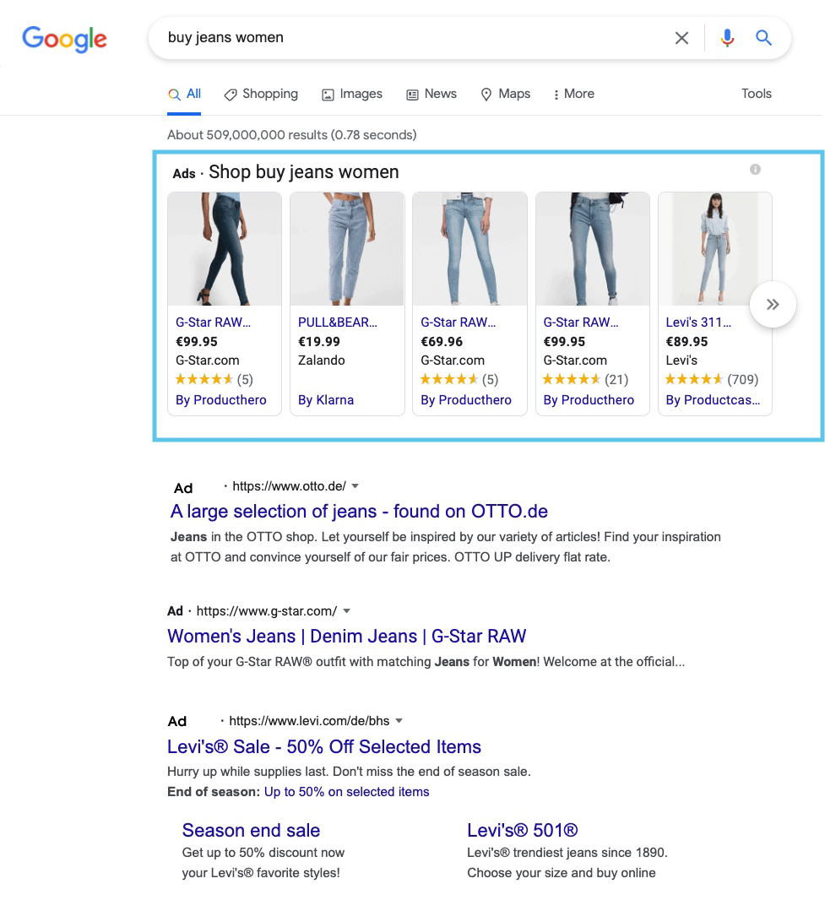Open the News tab

click(x=431, y=94)
